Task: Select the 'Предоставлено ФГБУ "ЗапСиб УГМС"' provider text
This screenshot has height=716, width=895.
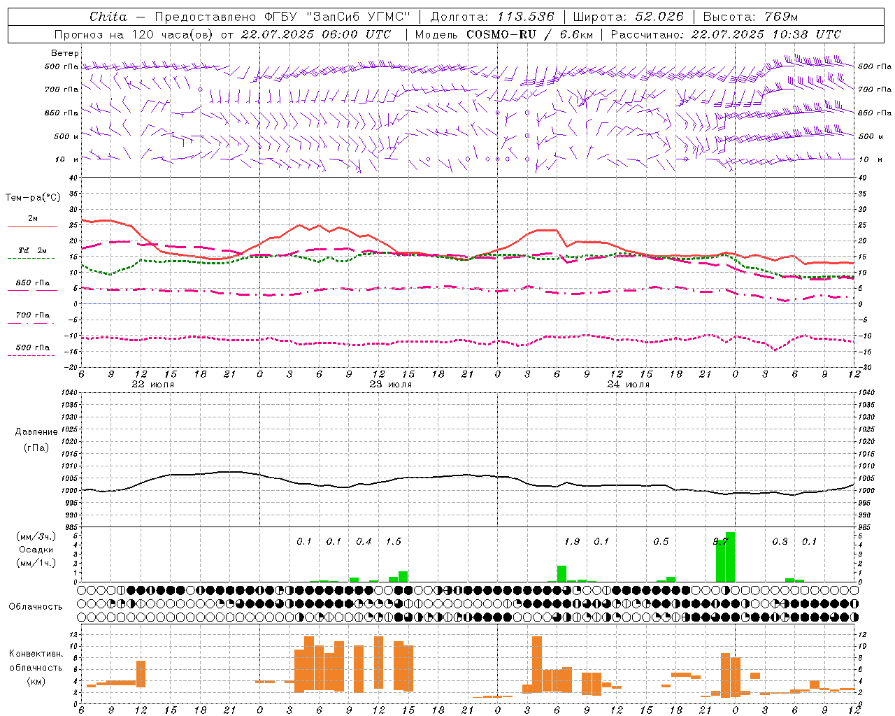Action: pos(282,17)
